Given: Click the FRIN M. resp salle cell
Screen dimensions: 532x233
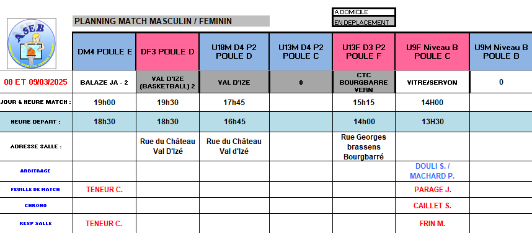Looking at the screenshot, I should point(432,224).
